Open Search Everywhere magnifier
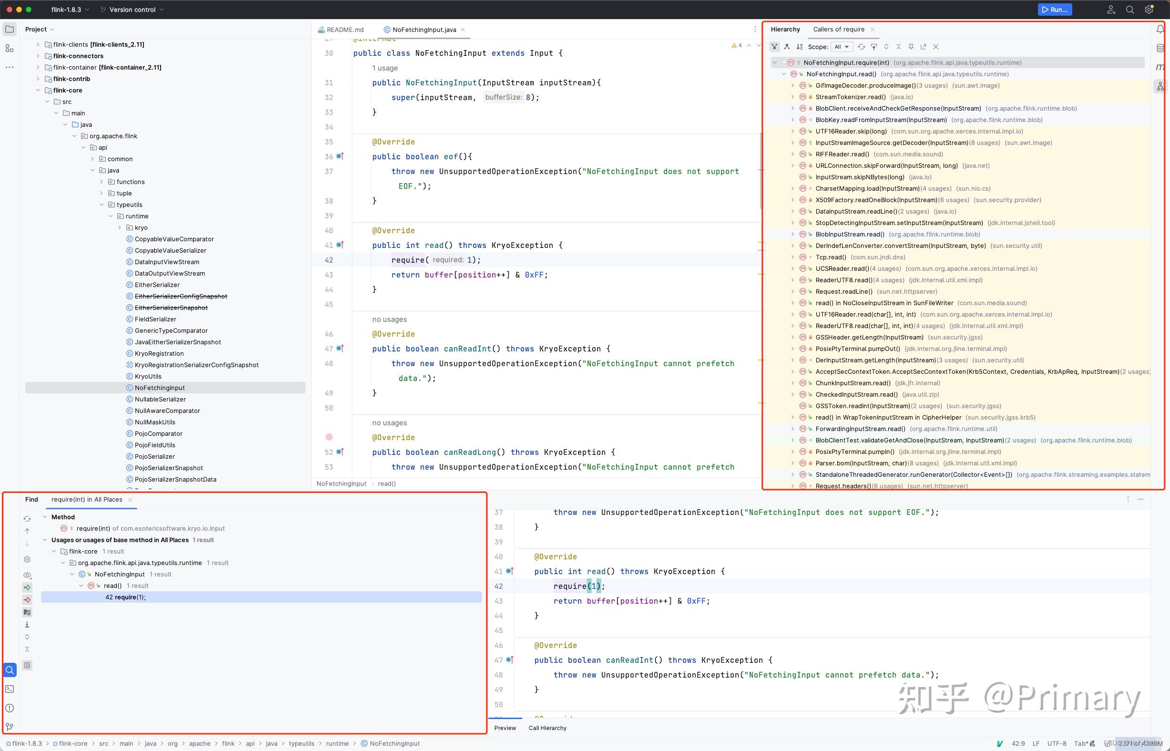Viewport: 1170px width, 751px height. pyautogui.click(x=1130, y=9)
